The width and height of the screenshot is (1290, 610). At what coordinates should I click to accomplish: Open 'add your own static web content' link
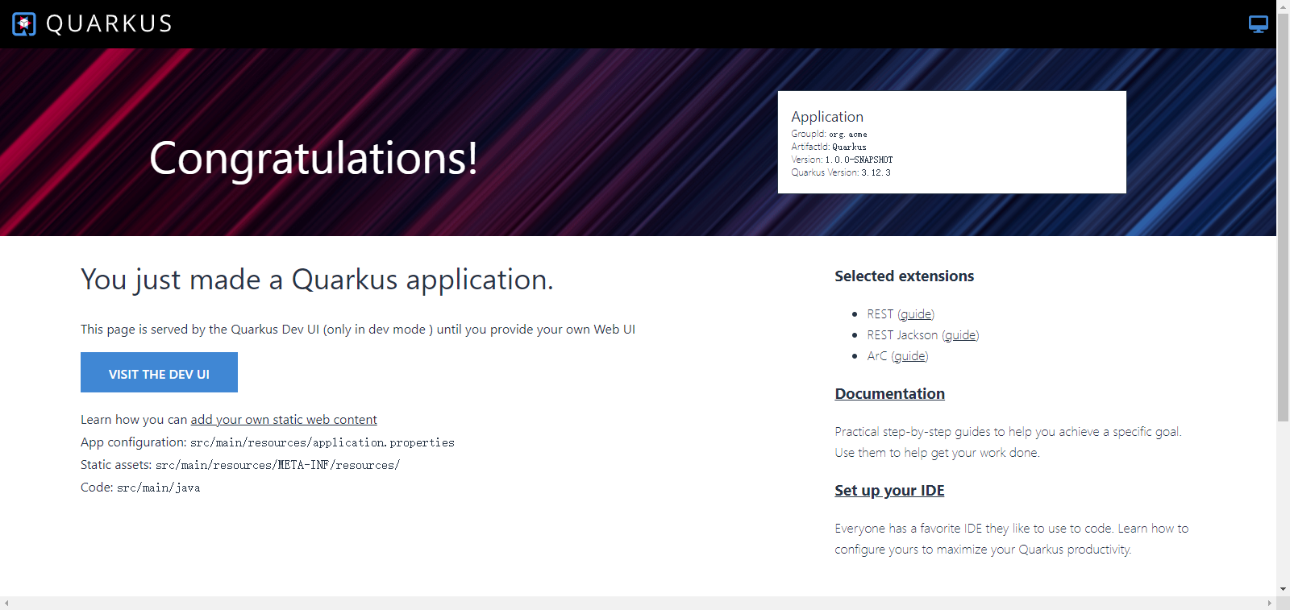(x=284, y=420)
